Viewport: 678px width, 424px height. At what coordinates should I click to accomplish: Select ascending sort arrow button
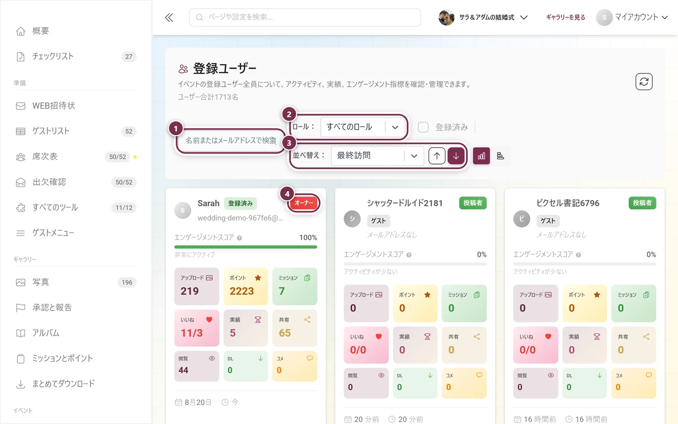coord(437,156)
